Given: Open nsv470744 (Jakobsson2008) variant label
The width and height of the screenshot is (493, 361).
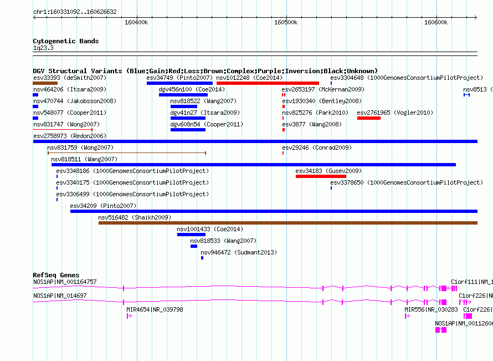Looking at the screenshot, I should click(75, 101).
